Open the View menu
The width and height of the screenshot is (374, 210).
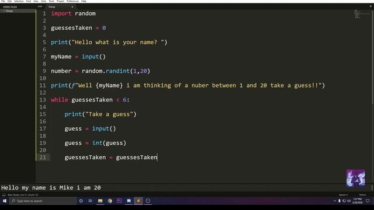click(x=36, y=1)
